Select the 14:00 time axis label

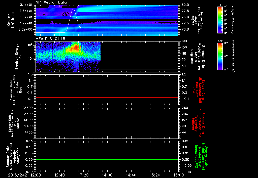[107, 175]
